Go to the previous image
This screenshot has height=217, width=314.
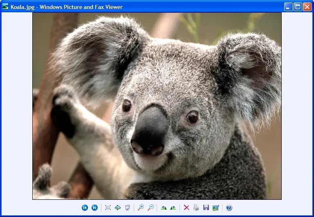coord(85,208)
